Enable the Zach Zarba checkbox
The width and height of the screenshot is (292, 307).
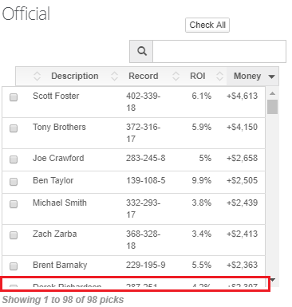coord(14,235)
